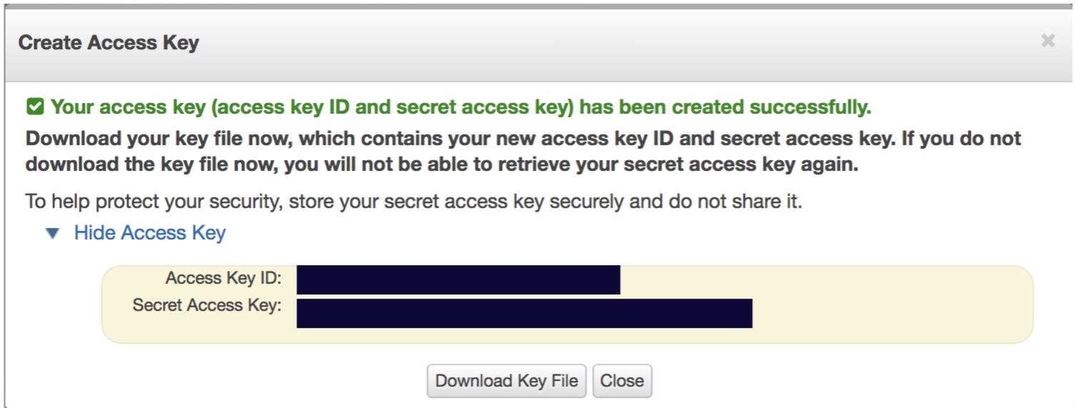Click the Hide Access Key link
The height and width of the screenshot is (408, 1075).
(x=149, y=233)
